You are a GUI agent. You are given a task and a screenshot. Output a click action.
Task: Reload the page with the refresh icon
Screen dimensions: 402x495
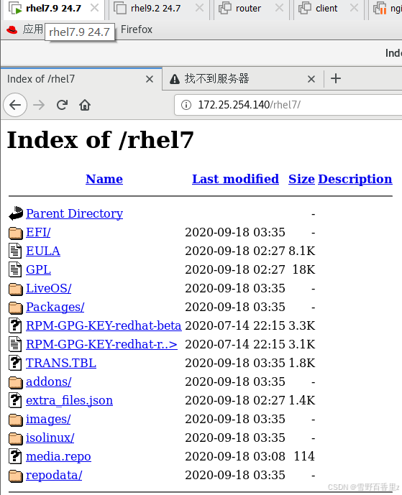click(63, 105)
